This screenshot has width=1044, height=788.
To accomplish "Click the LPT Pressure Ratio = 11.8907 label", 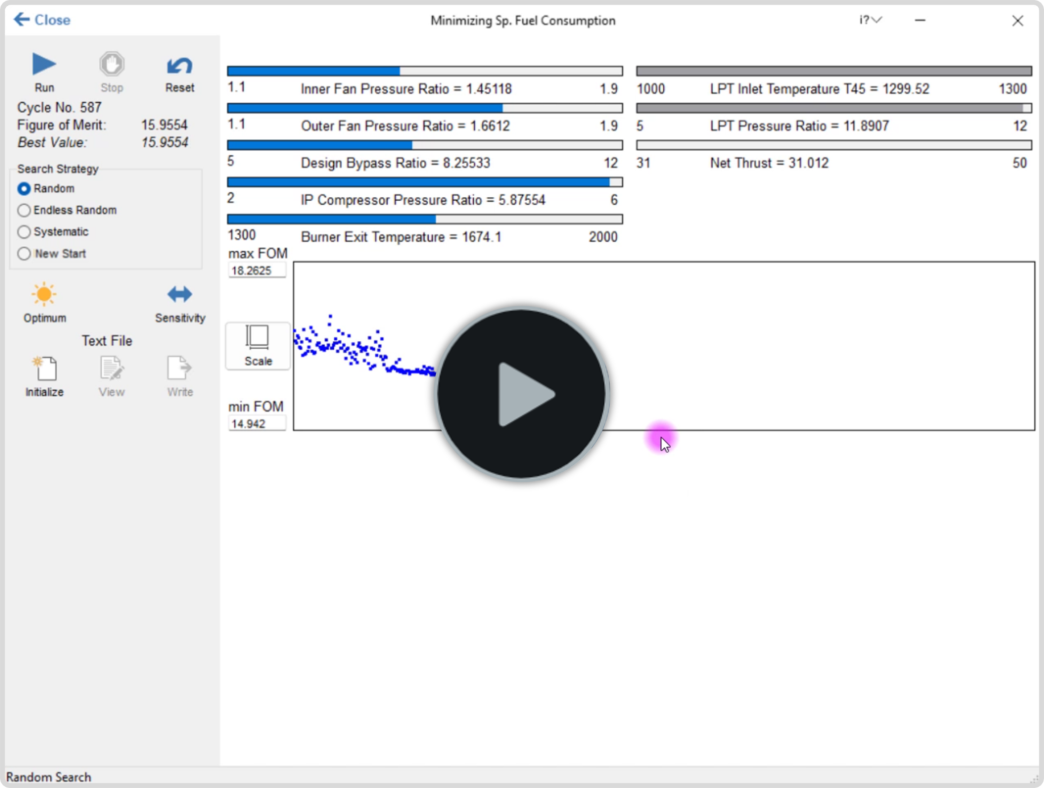I will [x=799, y=126].
